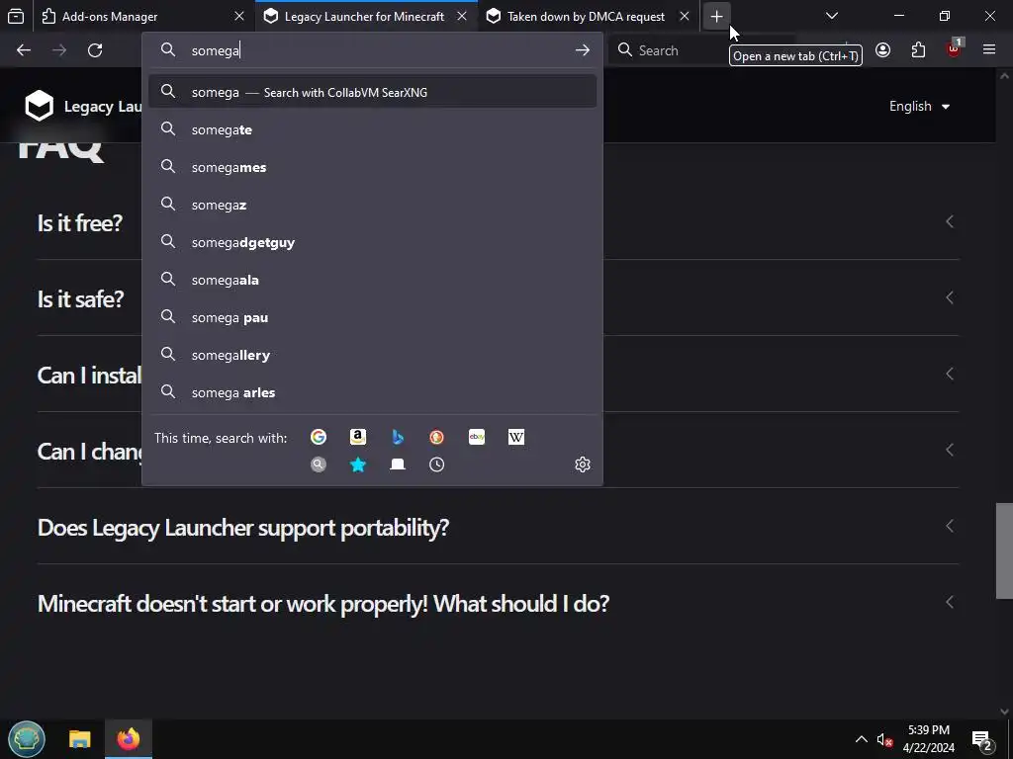List all tabs with the chevron button
The height and width of the screenshot is (759, 1013).
coord(831,16)
